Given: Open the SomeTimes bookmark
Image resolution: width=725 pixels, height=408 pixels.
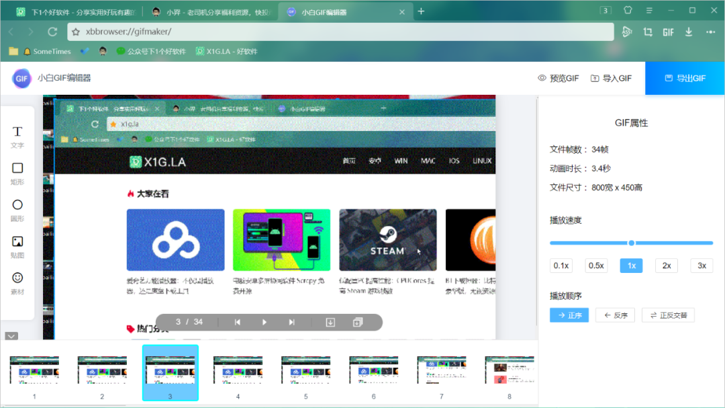Looking at the screenshot, I should pos(47,51).
